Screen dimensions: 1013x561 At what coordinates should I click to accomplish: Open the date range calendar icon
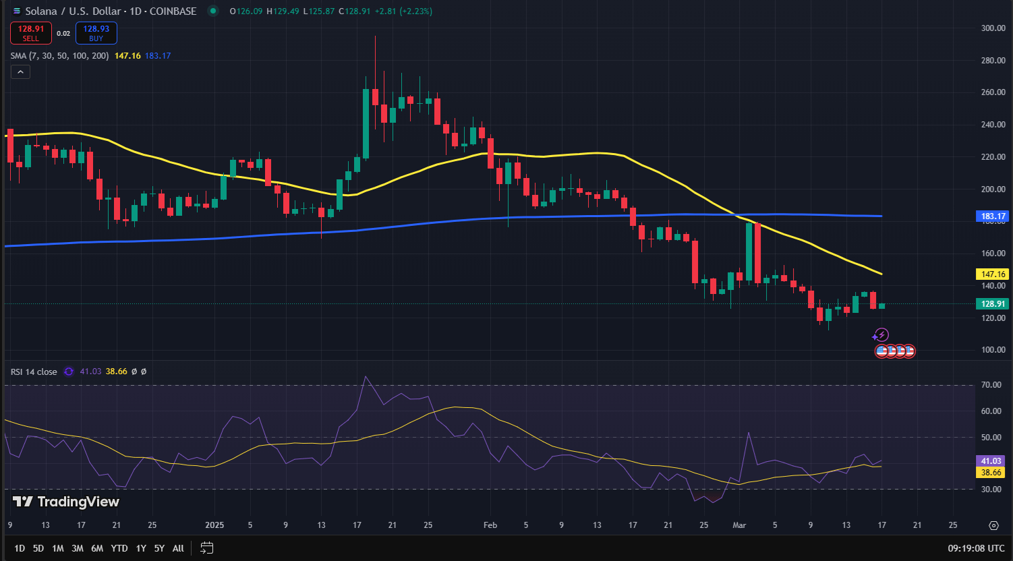[x=207, y=548]
